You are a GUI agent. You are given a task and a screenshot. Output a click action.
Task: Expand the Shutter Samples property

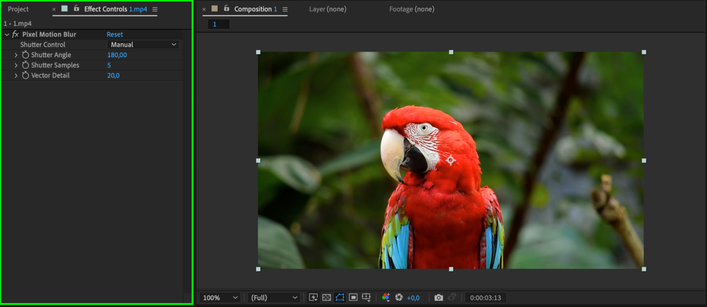coord(16,65)
